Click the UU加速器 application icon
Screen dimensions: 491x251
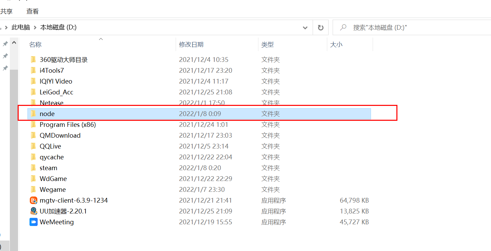click(x=33, y=211)
